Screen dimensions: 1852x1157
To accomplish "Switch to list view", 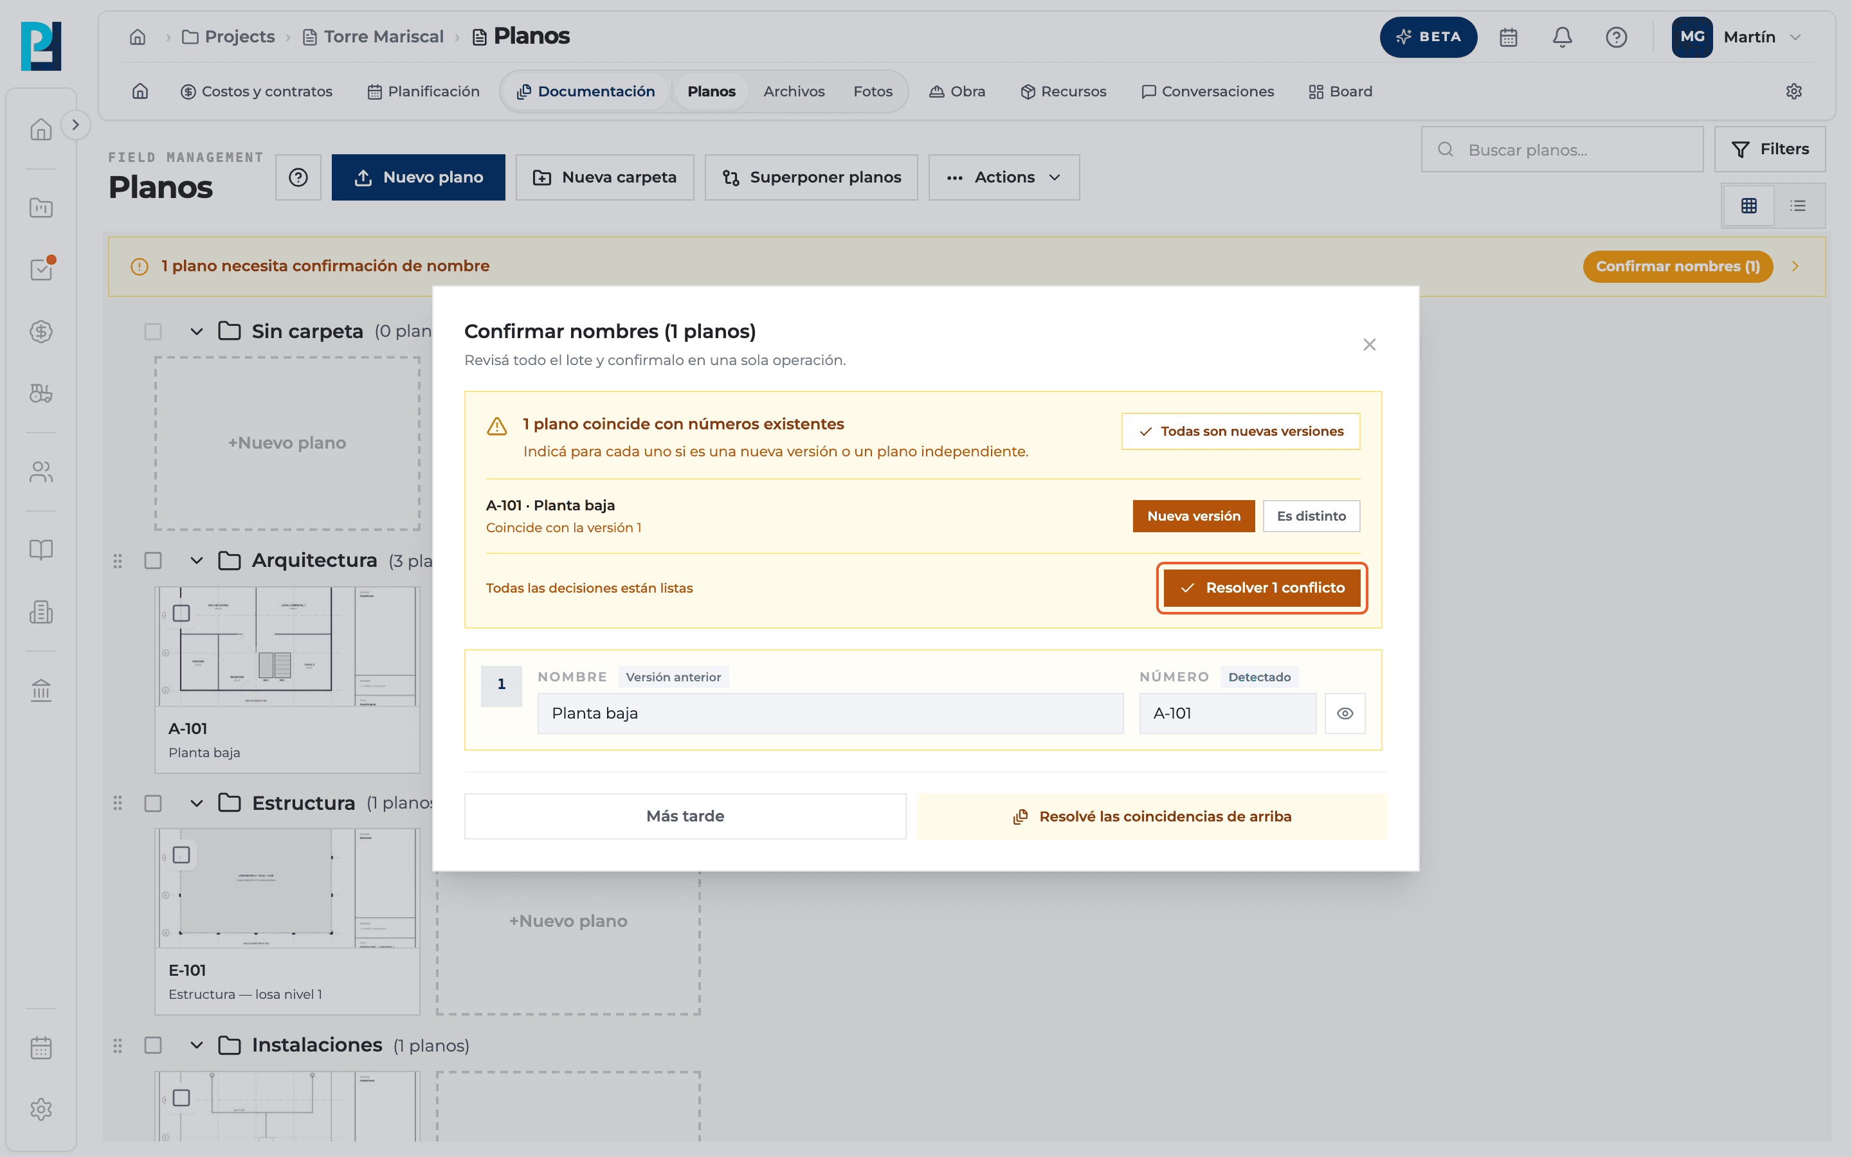I will 1798,205.
